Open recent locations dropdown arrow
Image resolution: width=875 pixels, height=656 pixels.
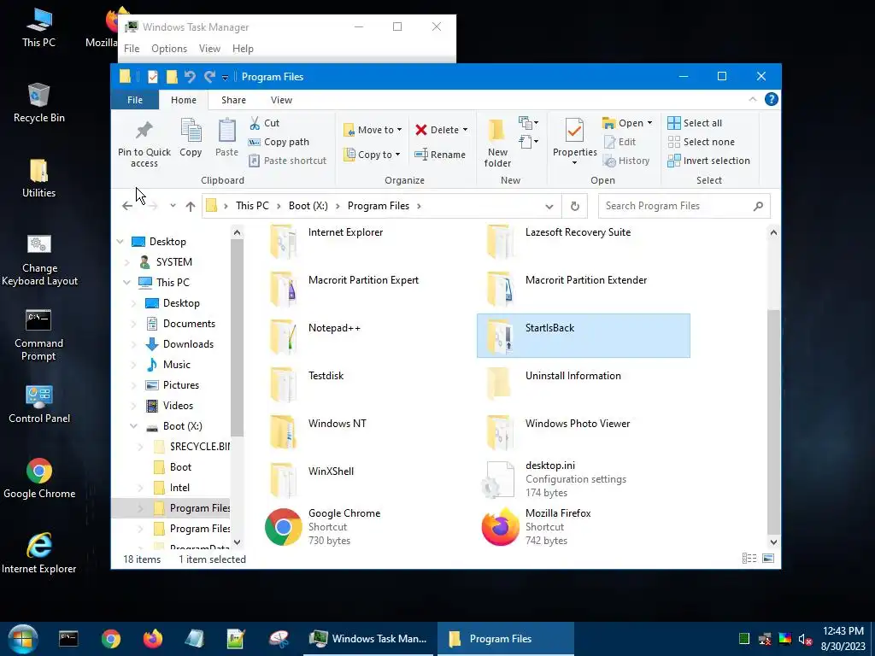coord(173,206)
